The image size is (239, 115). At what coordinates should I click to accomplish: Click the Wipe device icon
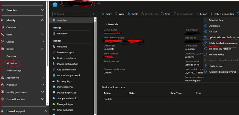click(116, 14)
